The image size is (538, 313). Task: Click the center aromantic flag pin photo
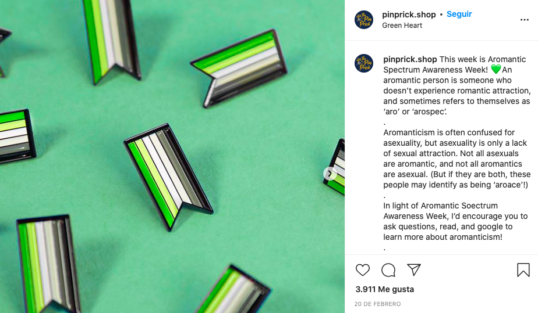tap(168, 176)
